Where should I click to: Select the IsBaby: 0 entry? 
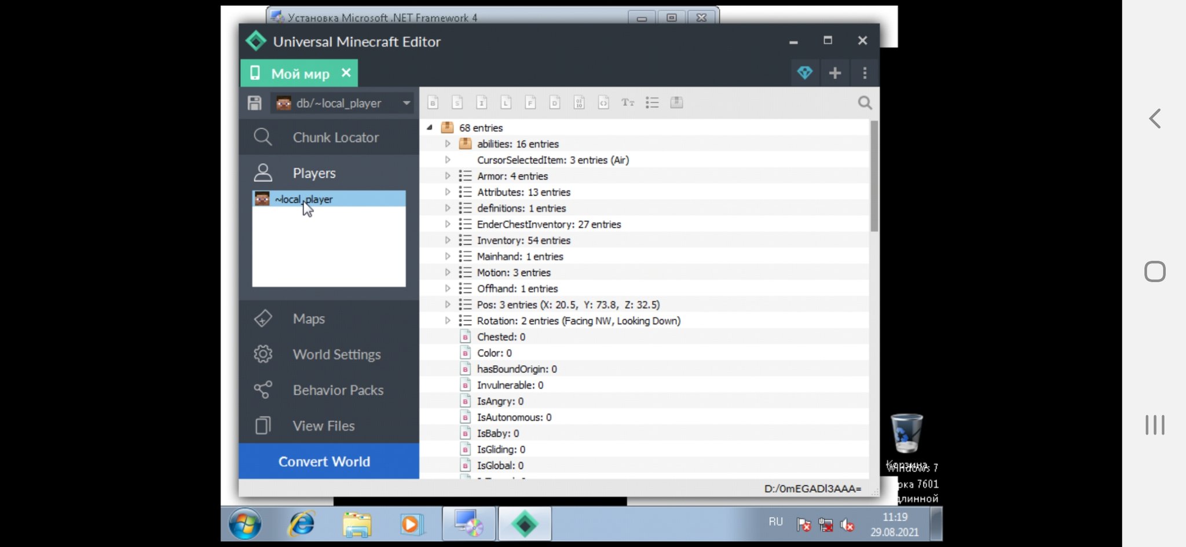pos(497,434)
